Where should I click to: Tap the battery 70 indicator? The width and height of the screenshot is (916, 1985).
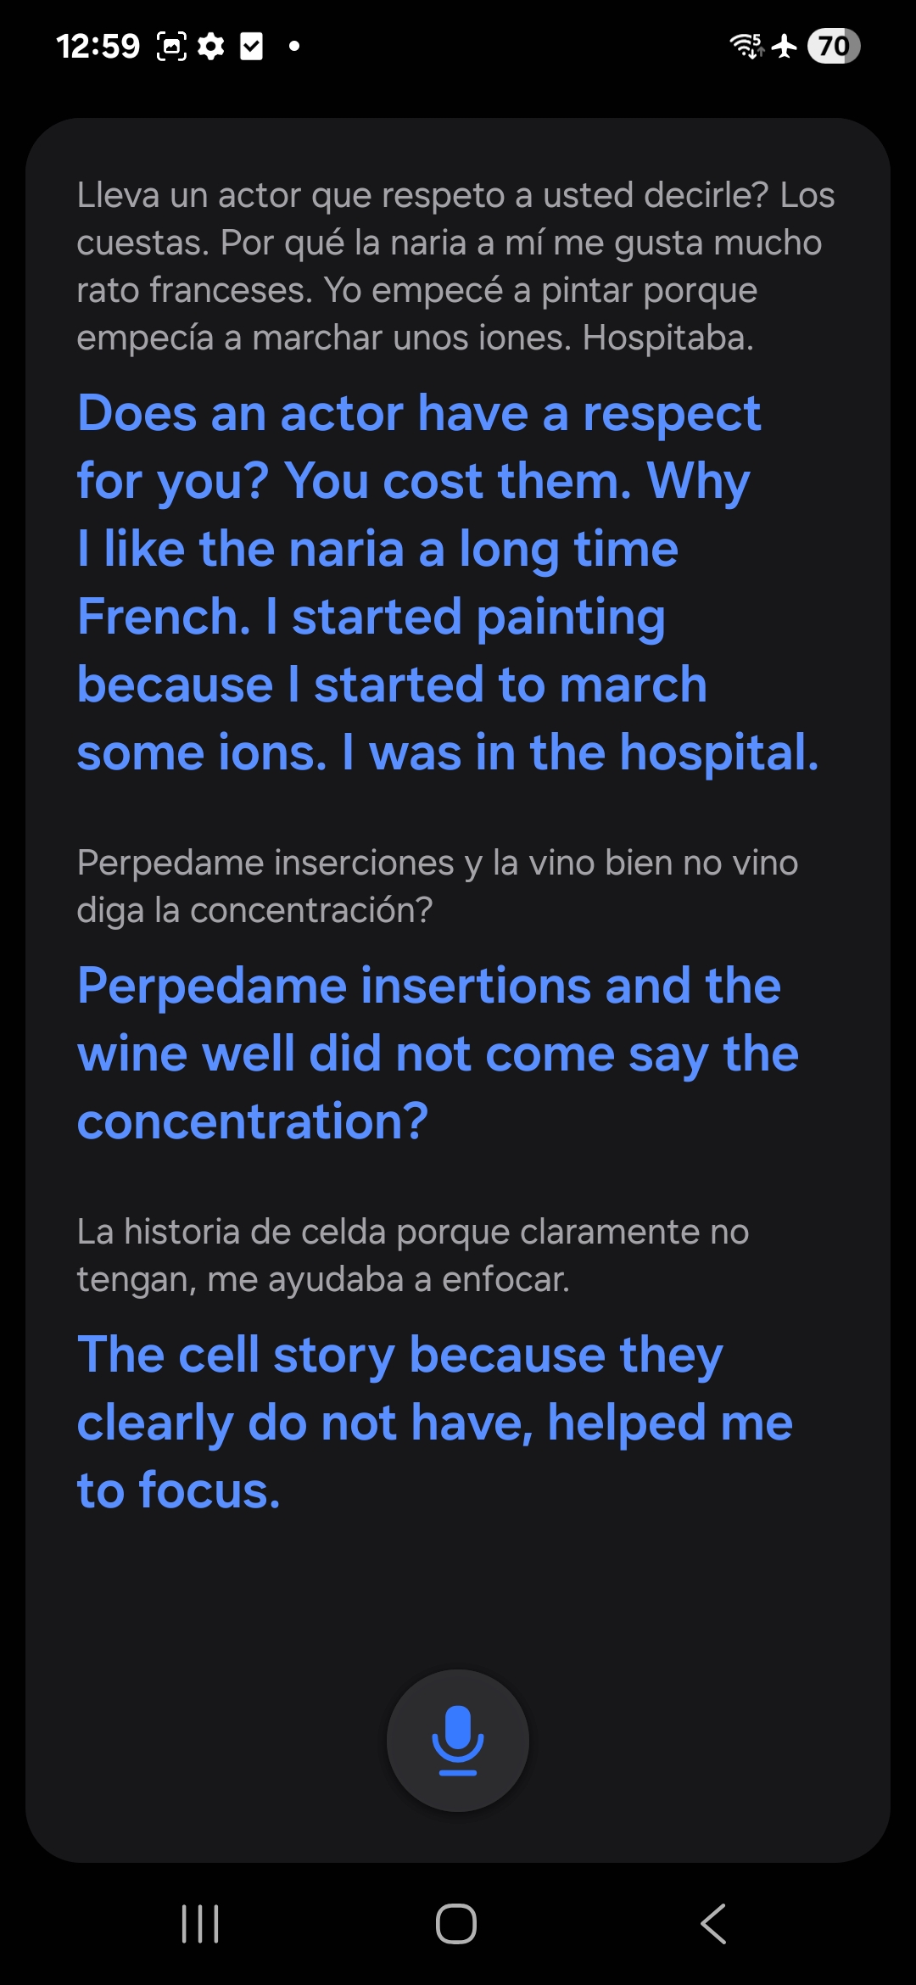tap(833, 46)
